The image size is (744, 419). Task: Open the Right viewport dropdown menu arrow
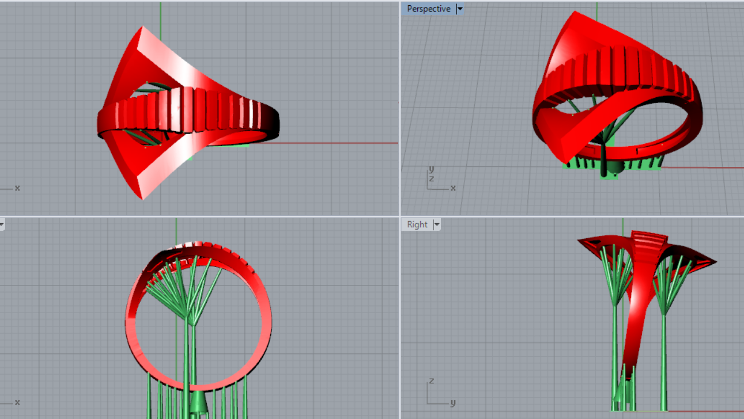436,224
